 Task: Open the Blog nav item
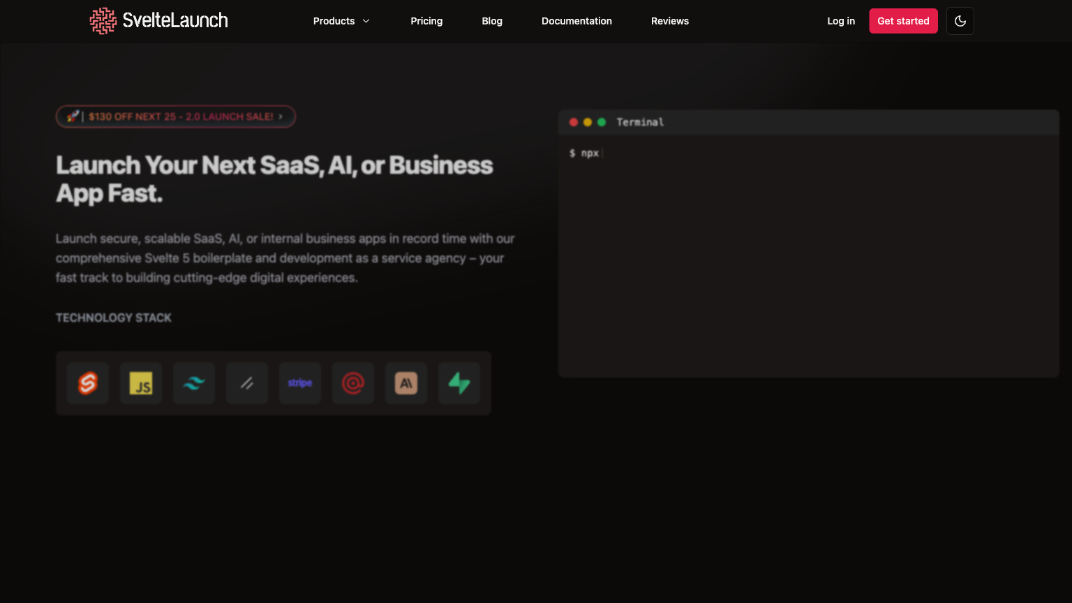click(x=492, y=21)
